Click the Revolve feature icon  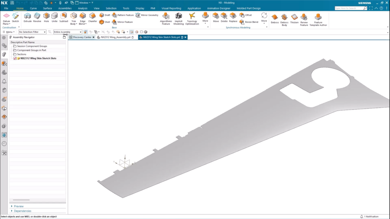tap(37, 17)
